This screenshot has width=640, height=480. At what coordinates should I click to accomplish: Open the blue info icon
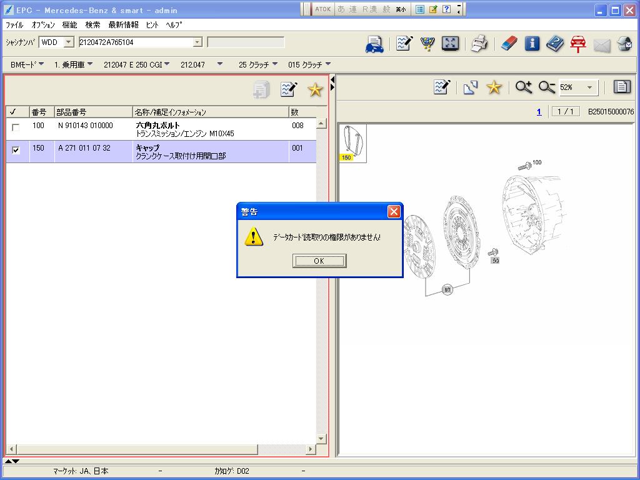(x=532, y=43)
